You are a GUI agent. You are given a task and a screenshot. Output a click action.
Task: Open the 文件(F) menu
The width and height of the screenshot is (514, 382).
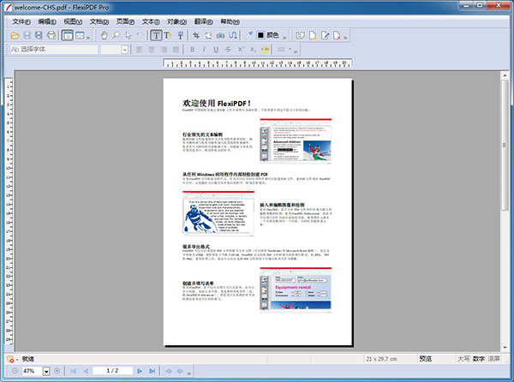[21, 21]
